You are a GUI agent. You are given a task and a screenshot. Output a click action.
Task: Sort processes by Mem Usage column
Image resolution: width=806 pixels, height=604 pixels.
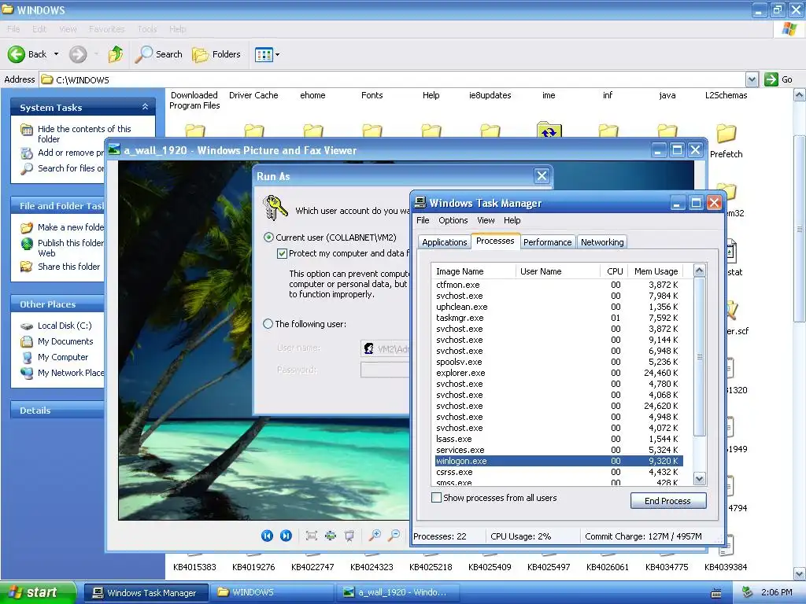coord(656,271)
